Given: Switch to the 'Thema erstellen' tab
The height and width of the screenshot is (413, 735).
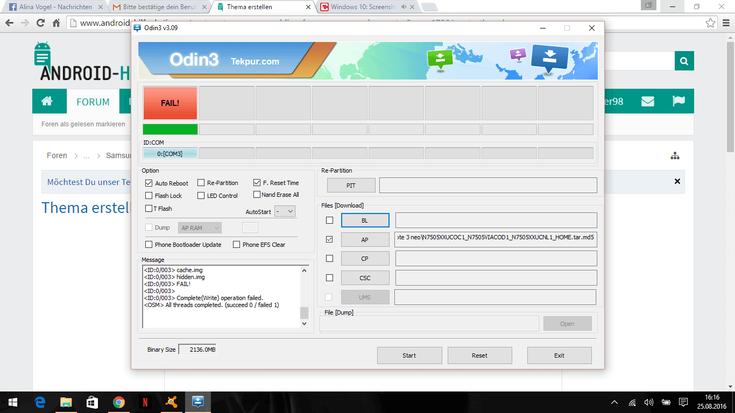Looking at the screenshot, I should tap(263, 7).
